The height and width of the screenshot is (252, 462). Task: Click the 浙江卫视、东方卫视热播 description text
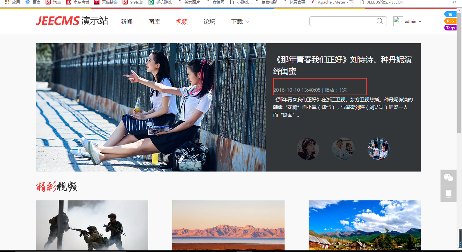coord(343,107)
